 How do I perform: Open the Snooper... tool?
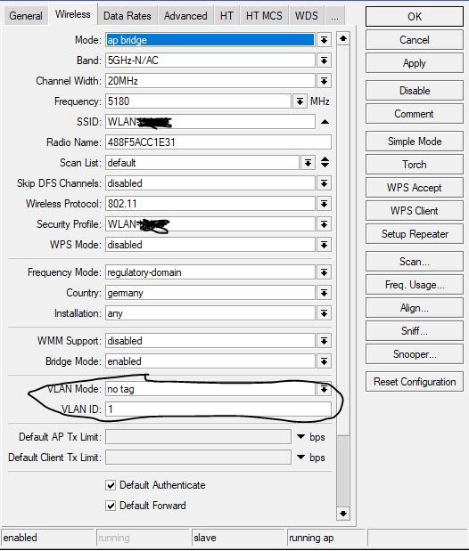click(x=415, y=354)
